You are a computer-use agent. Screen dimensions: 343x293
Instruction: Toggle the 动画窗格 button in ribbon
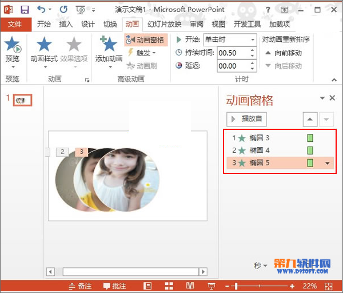146,40
